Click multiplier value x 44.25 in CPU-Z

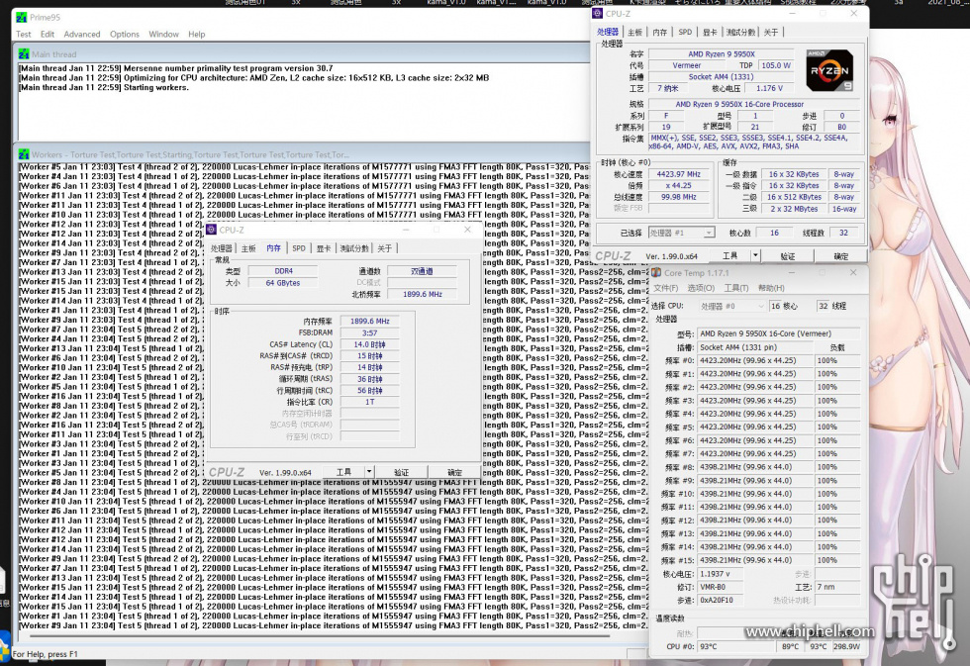click(x=679, y=186)
